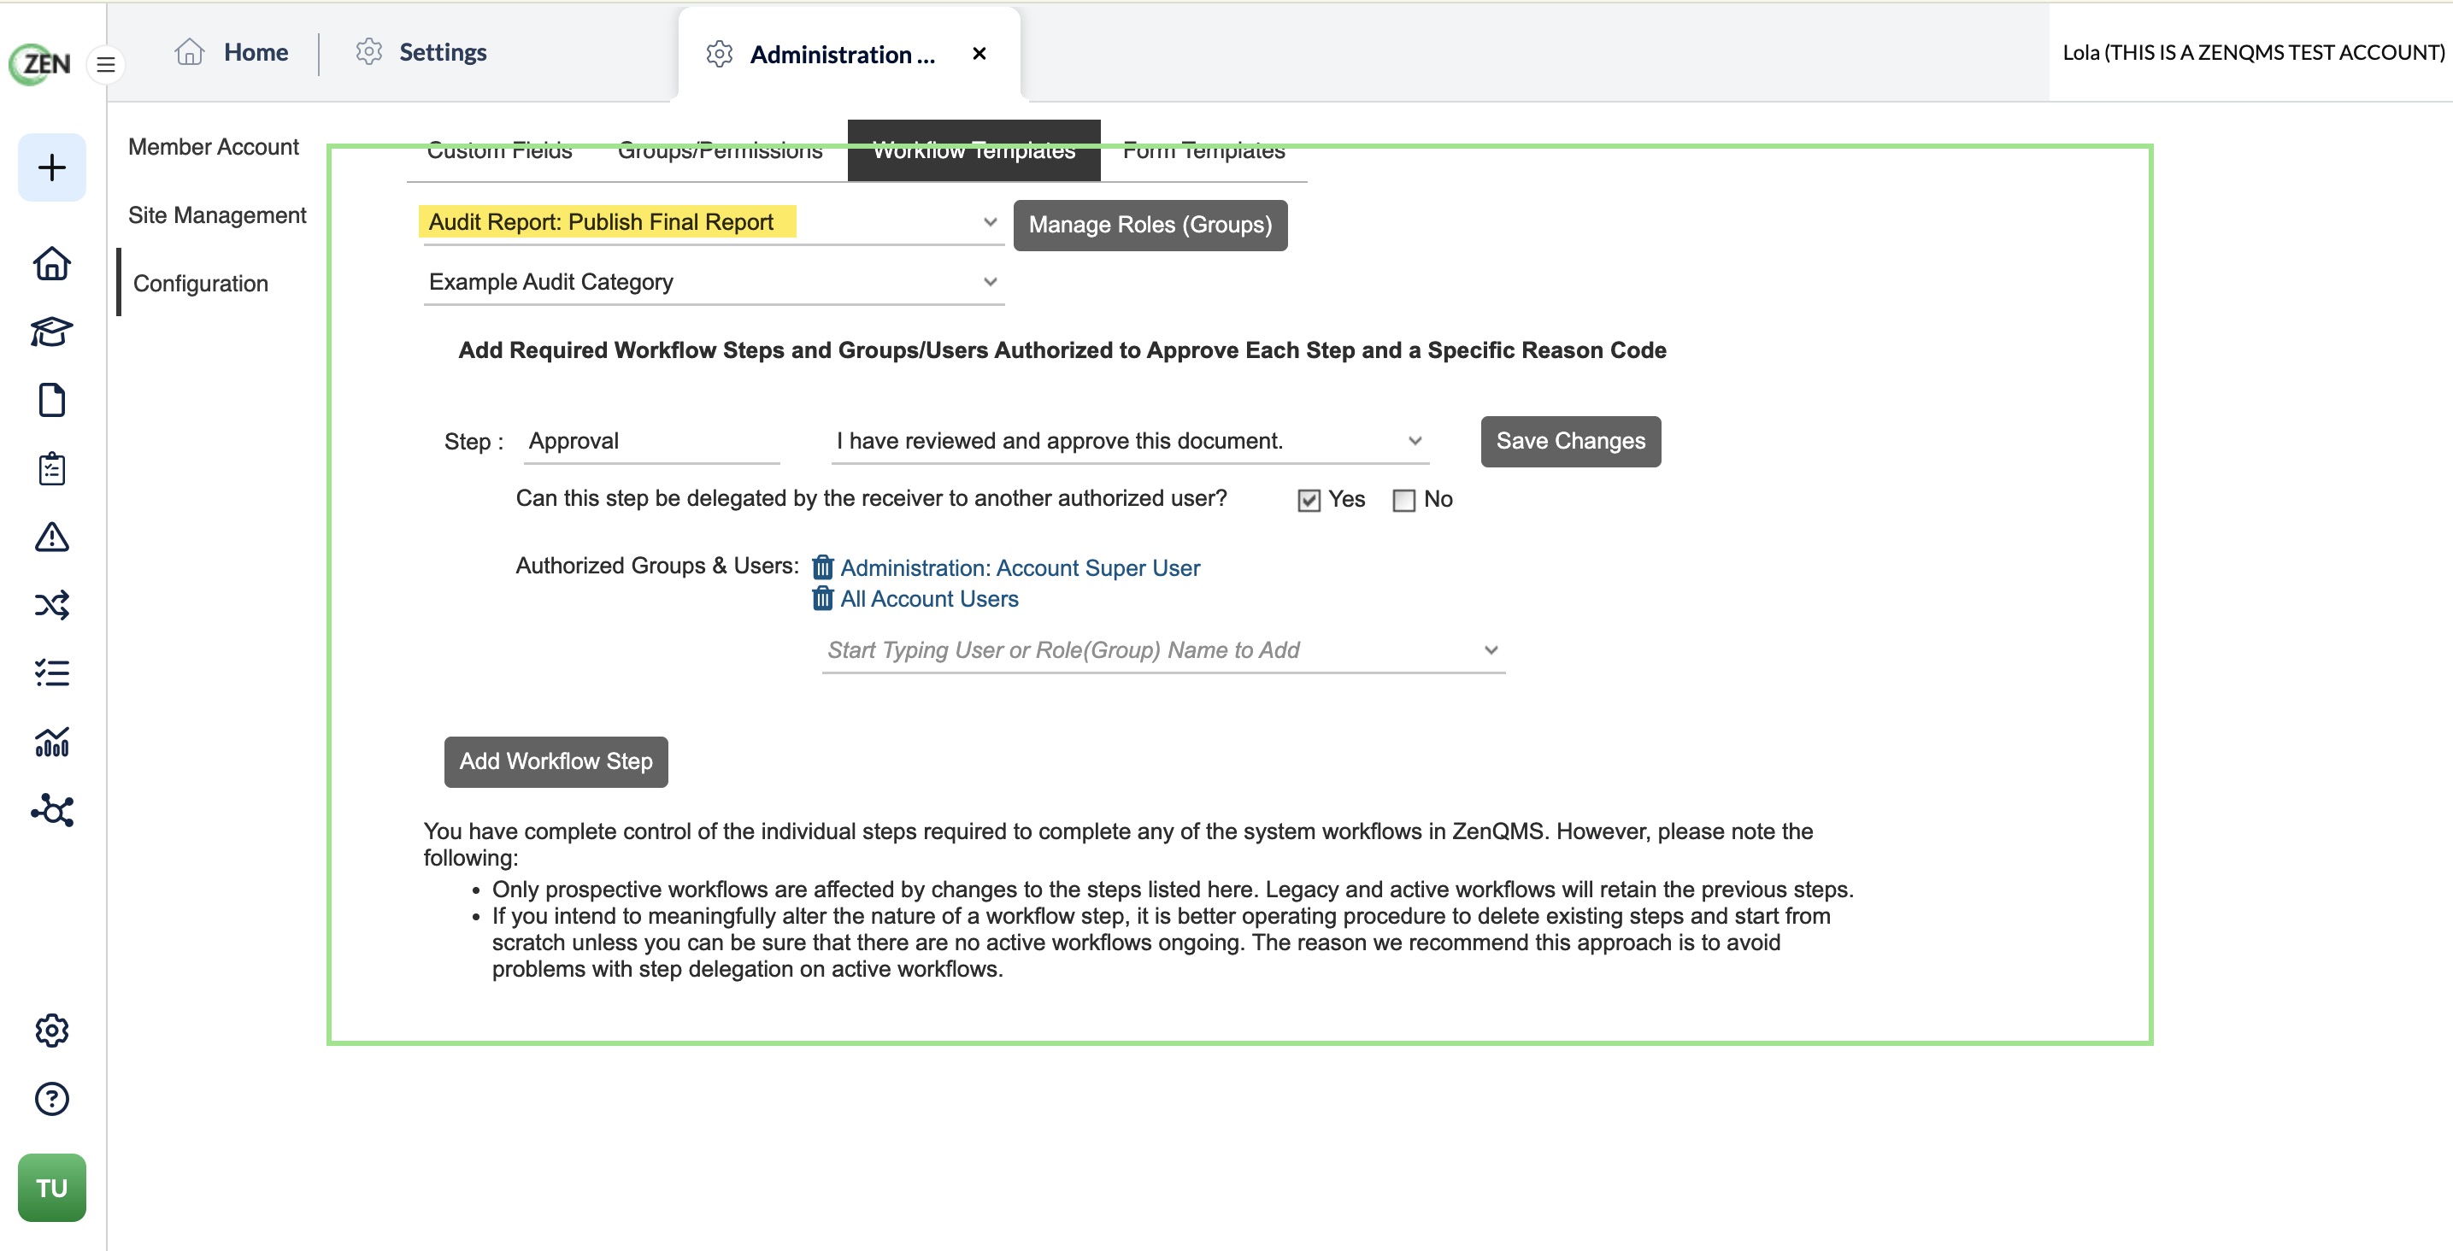Open the question mark help icon

click(x=51, y=1099)
